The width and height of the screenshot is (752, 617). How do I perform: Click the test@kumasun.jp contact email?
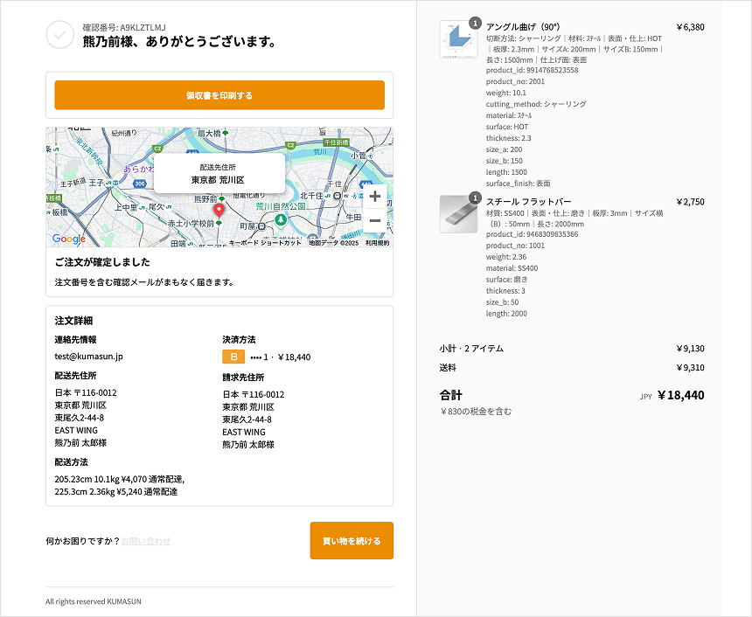point(88,357)
